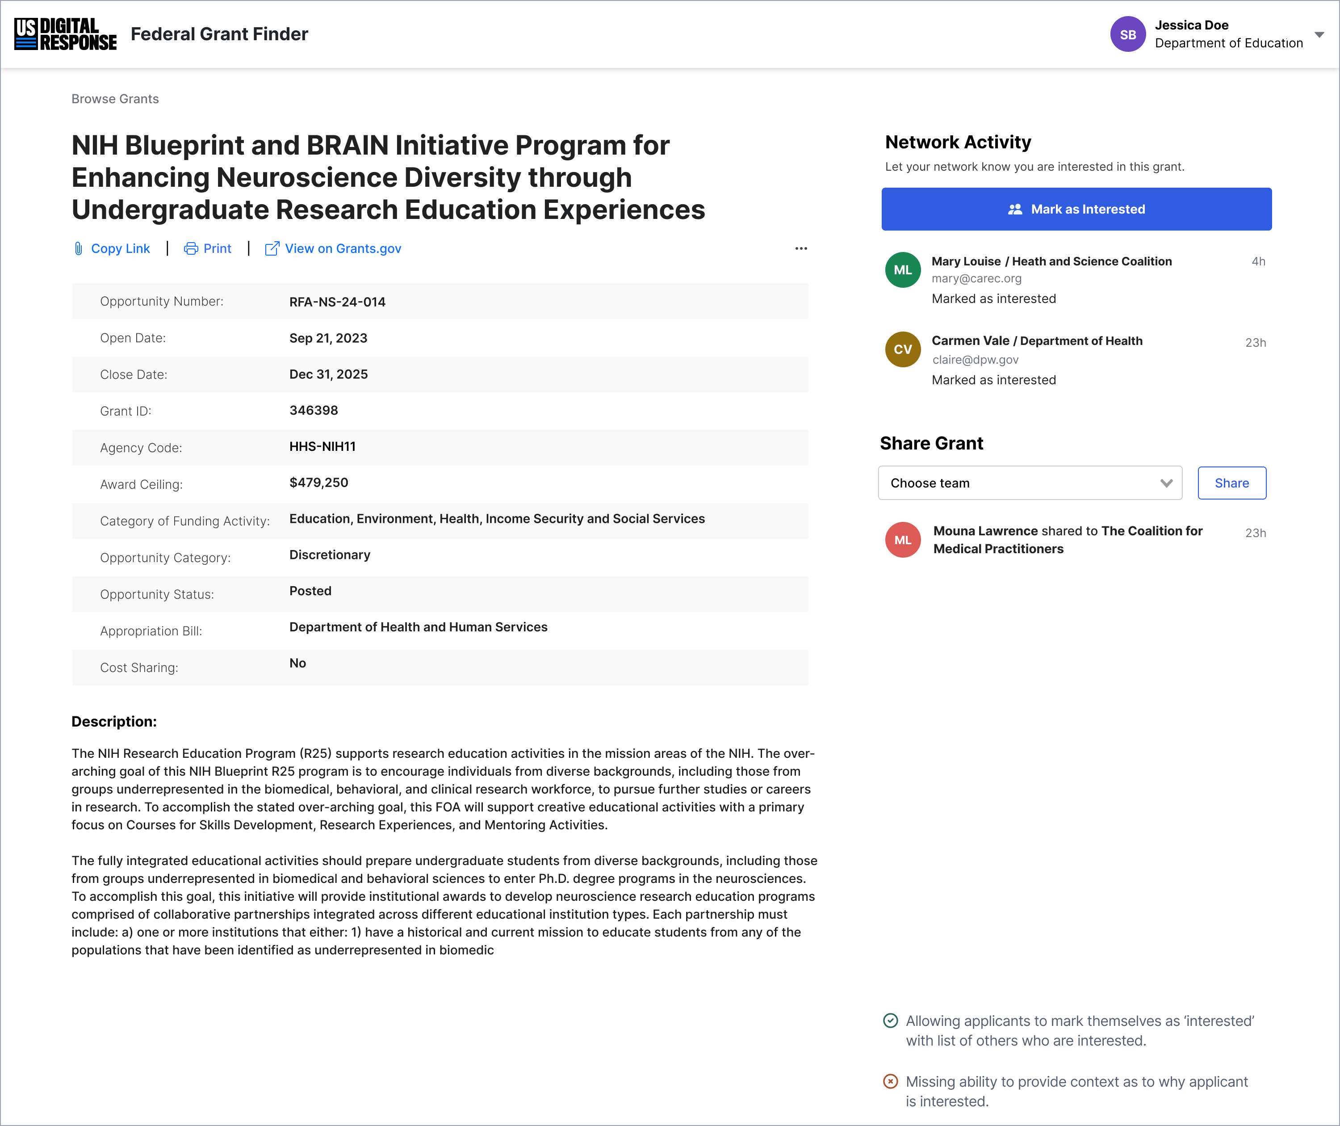Click the Print link text
Screen dimensions: 1340x1126
pyautogui.click(x=218, y=248)
